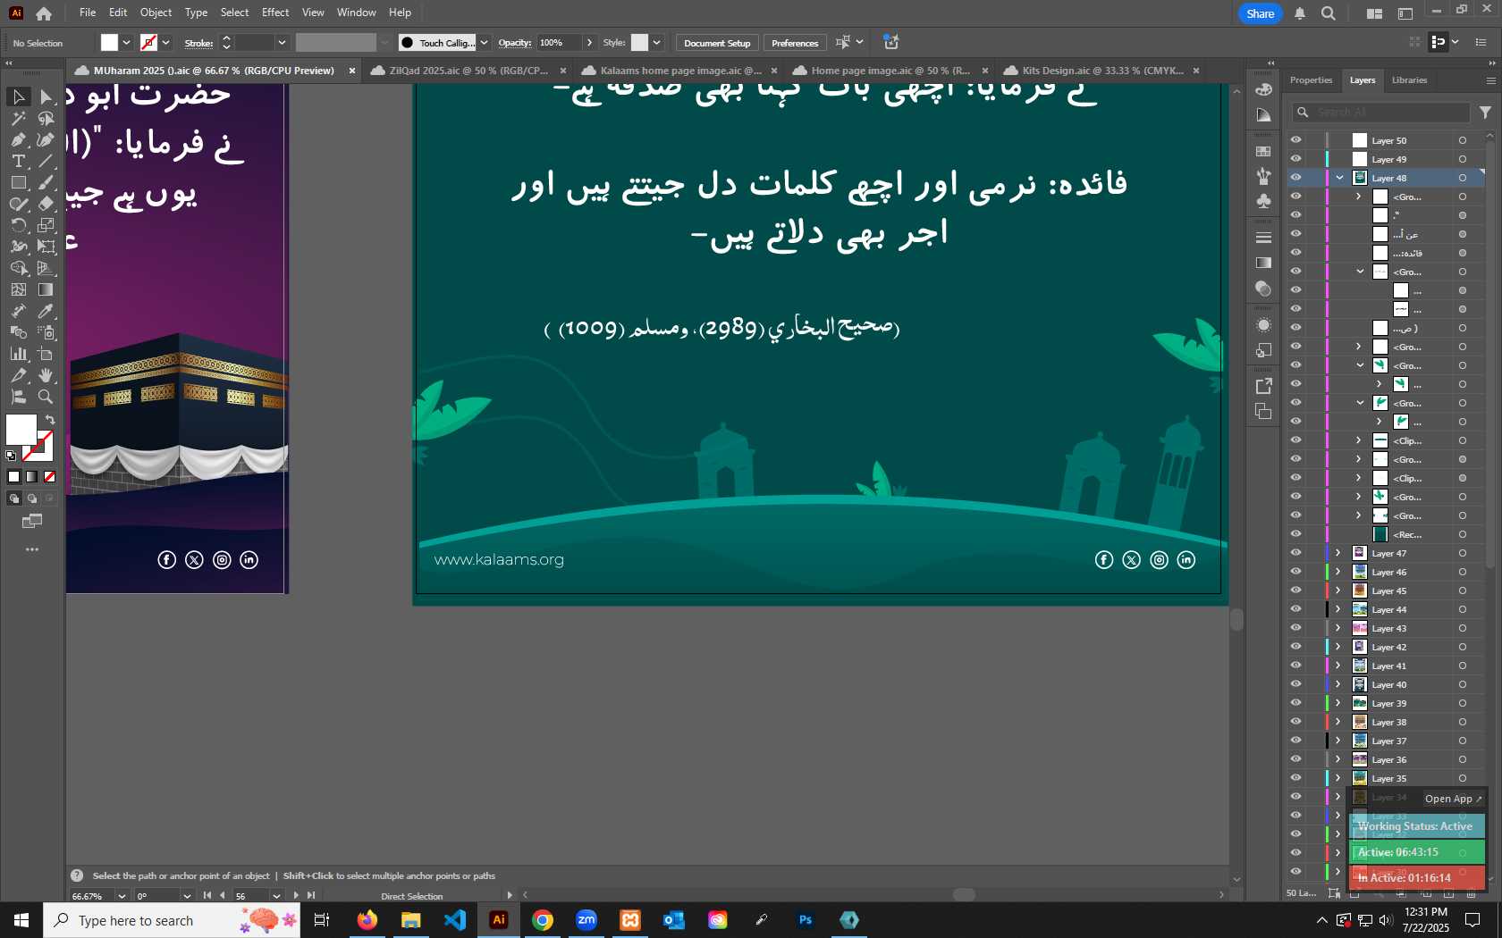This screenshot has height=938, width=1502.
Task: Open Google Chrome from the taskbar
Action: [x=543, y=920]
